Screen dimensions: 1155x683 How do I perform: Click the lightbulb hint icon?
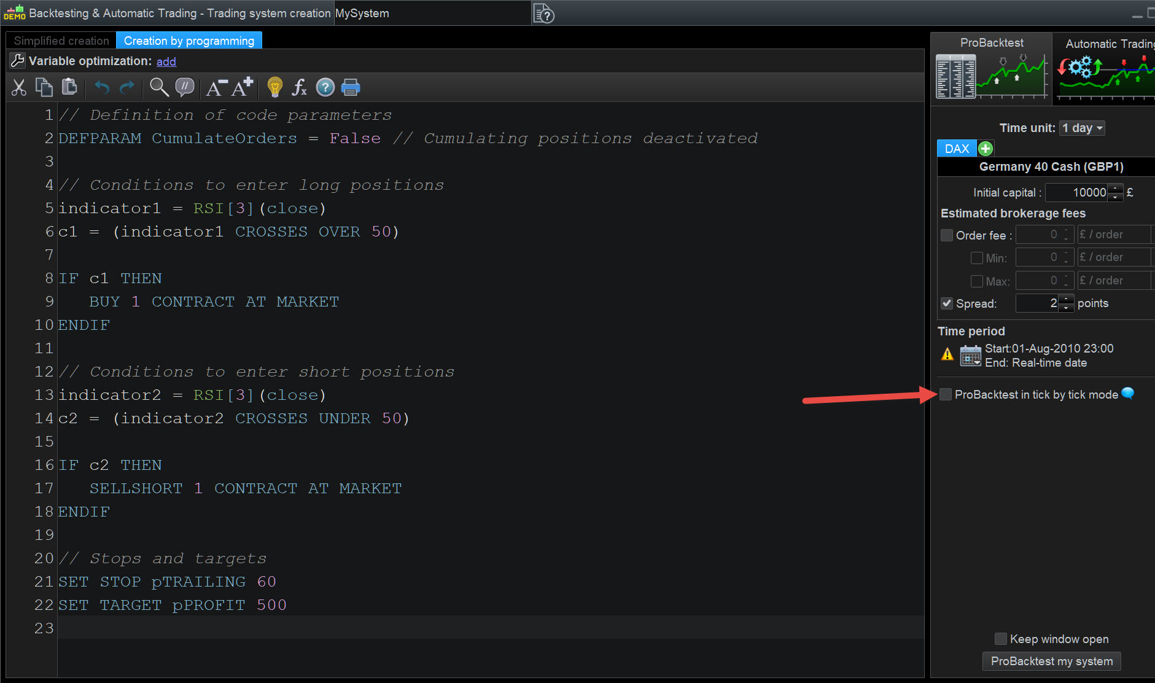pyautogui.click(x=274, y=88)
